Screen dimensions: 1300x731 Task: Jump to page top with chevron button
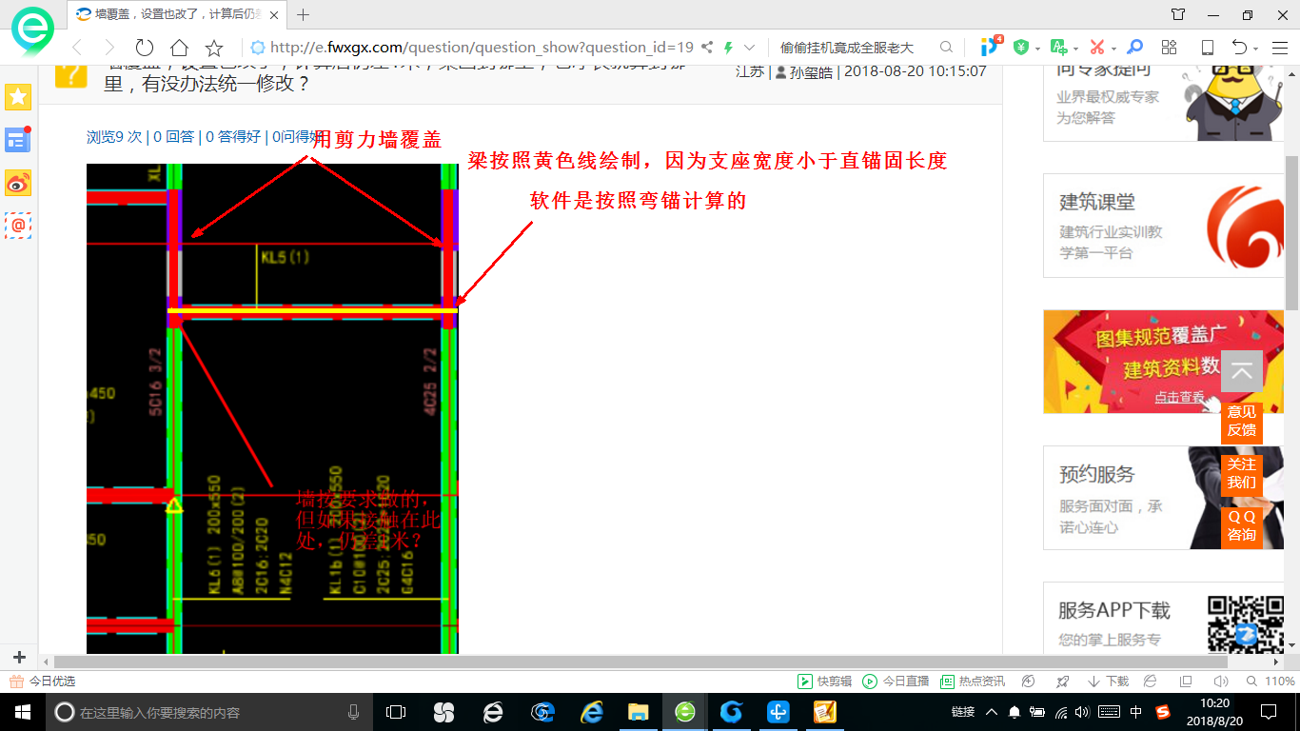(x=1242, y=372)
